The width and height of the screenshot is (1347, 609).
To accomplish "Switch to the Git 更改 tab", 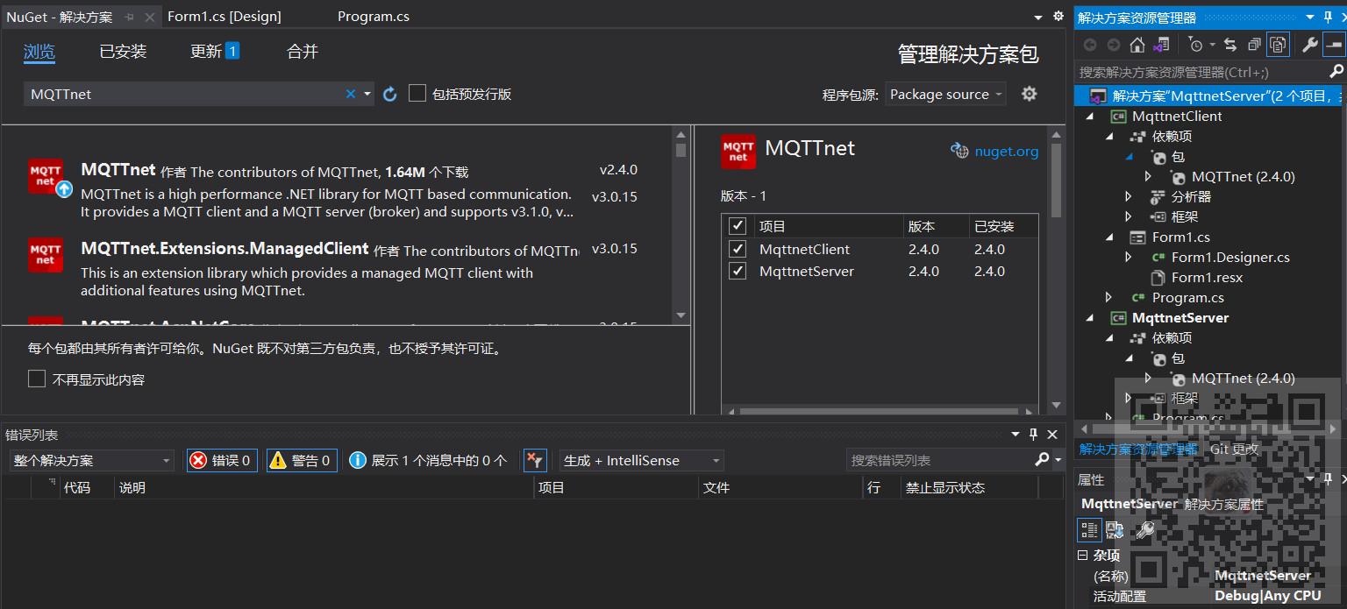I will click(x=1234, y=449).
